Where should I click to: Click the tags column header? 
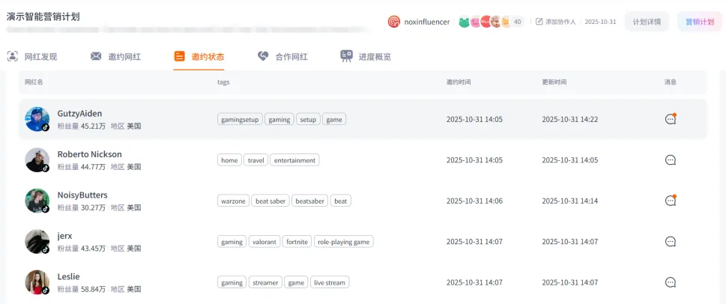pyautogui.click(x=223, y=82)
